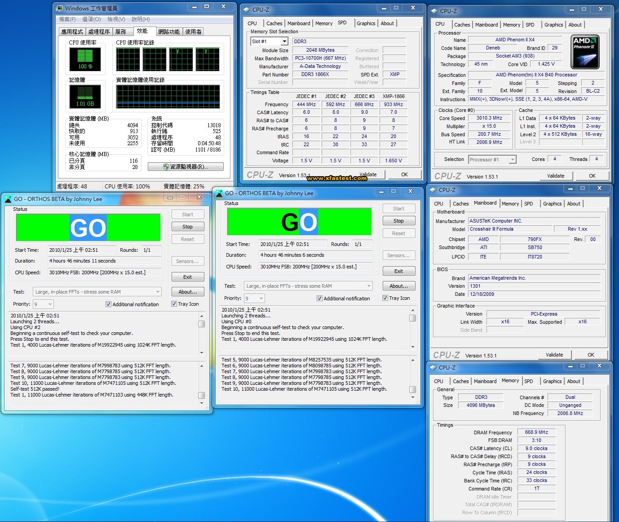Switch to Graphics tab in CPU-Z CPU window
This screenshot has width=619, height=522.
pos(553,25)
